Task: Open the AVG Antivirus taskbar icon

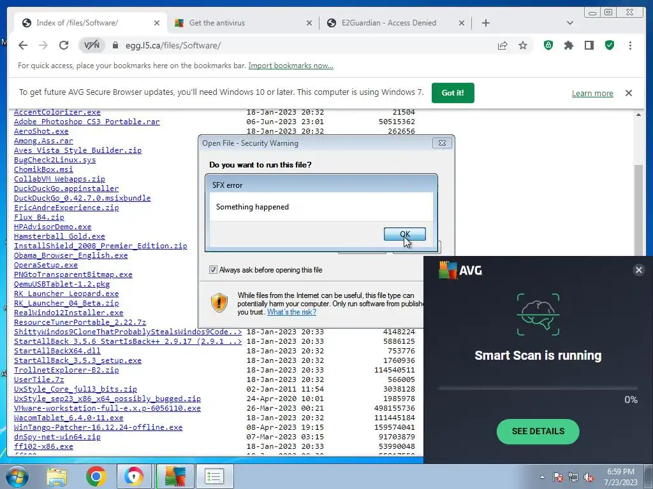Action: 175,476
